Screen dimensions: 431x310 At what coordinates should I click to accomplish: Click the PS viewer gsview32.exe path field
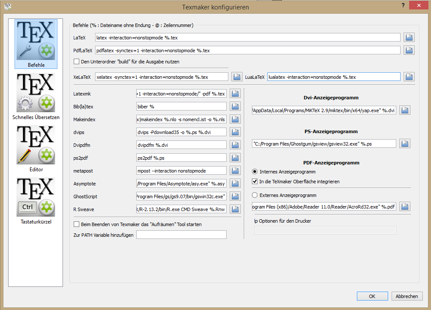pyautogui.click(x=324, y=143)
